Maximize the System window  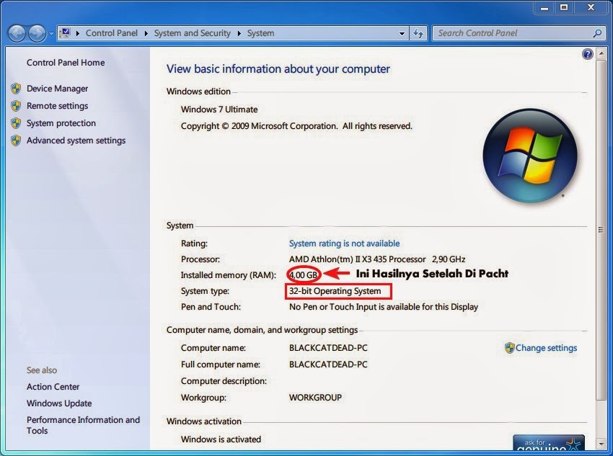[564, 7]
